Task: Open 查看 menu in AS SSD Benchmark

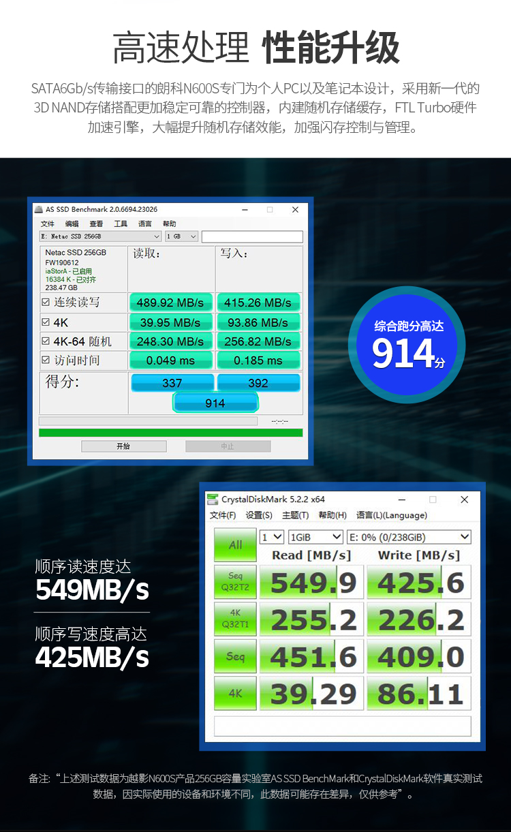Action: 96,224
